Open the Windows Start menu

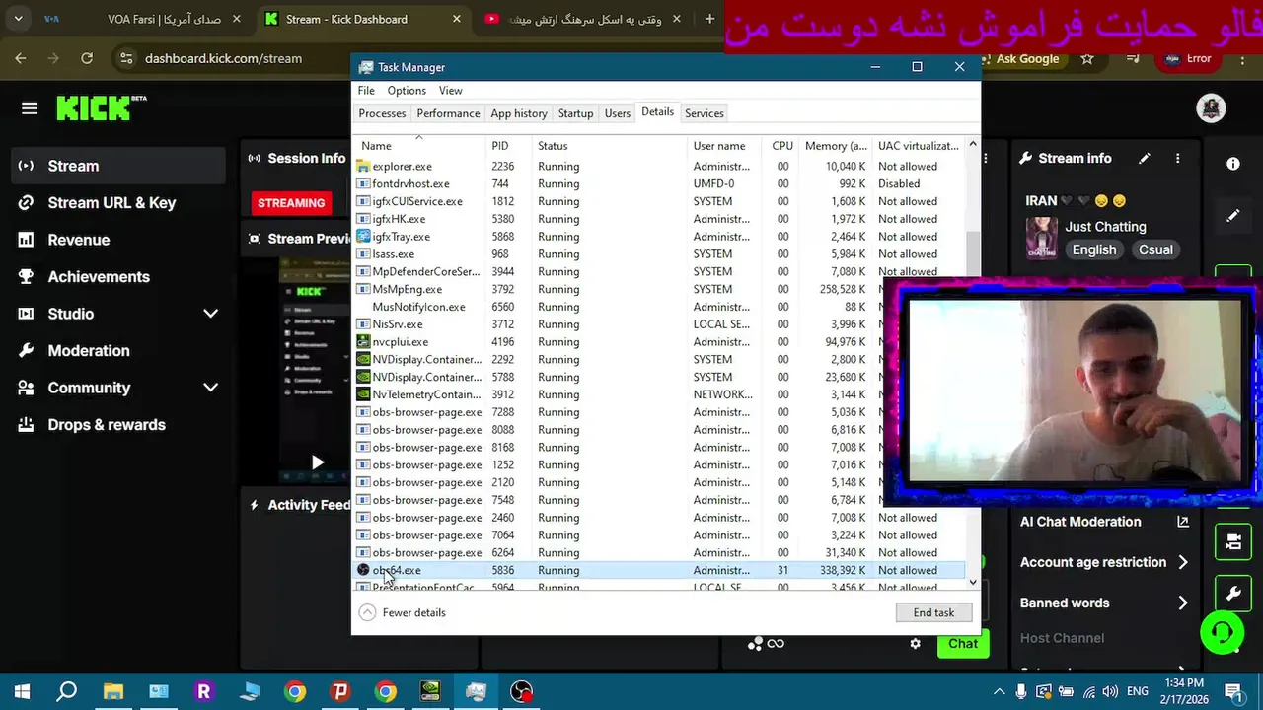click(22, 691)
